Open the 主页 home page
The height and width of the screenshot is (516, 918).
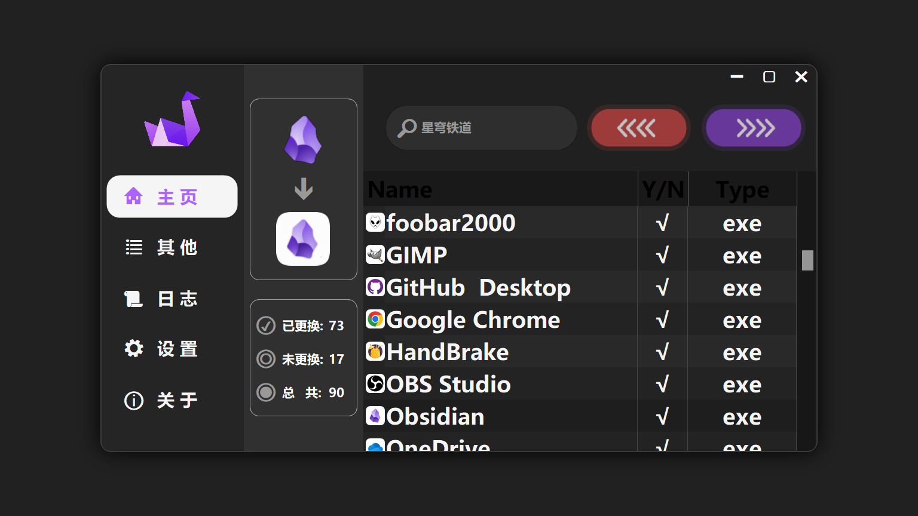click(x=172, y=196)
